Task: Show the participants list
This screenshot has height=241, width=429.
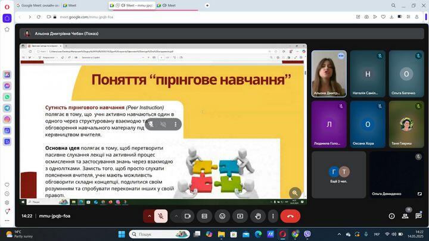Action: tap(405, 216)
